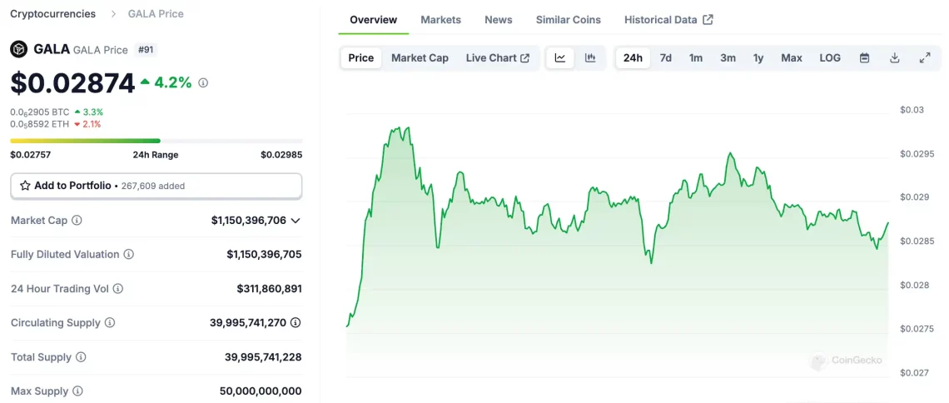Click the 24h Range progress bar
The image size is (949, 403).
[x=157, y=141]
